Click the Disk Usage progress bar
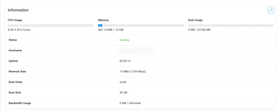 231,25
